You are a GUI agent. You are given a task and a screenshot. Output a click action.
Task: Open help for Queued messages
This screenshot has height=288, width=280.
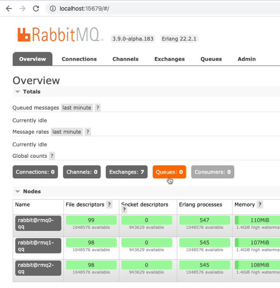[98, 108]
